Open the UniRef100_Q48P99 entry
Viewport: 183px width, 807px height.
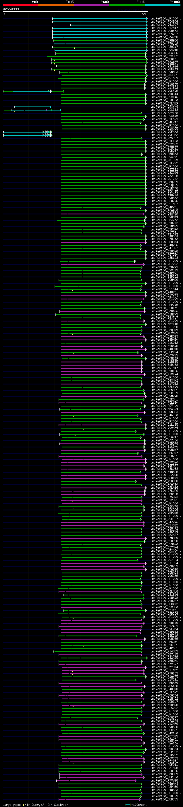164,214
